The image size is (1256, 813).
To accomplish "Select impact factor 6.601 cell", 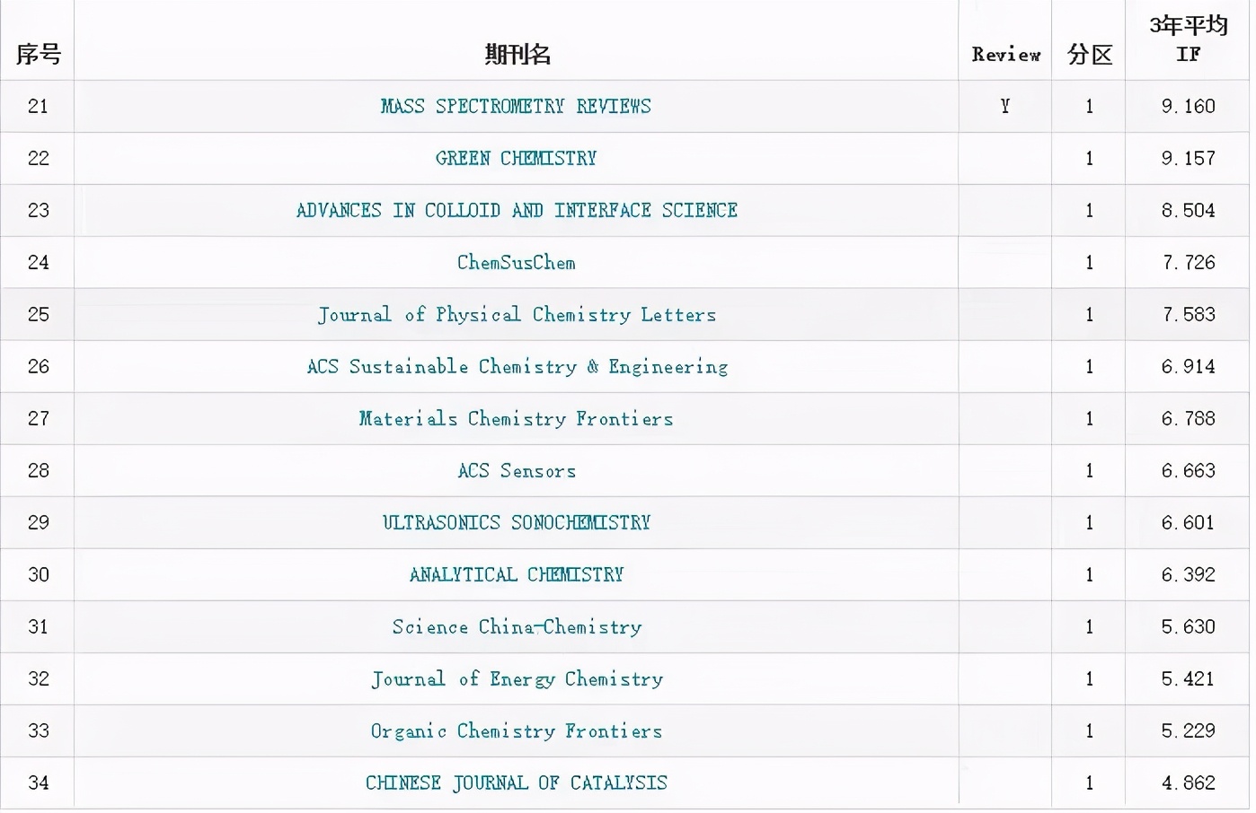I will pyautogui.click(x=1188, y=522).
